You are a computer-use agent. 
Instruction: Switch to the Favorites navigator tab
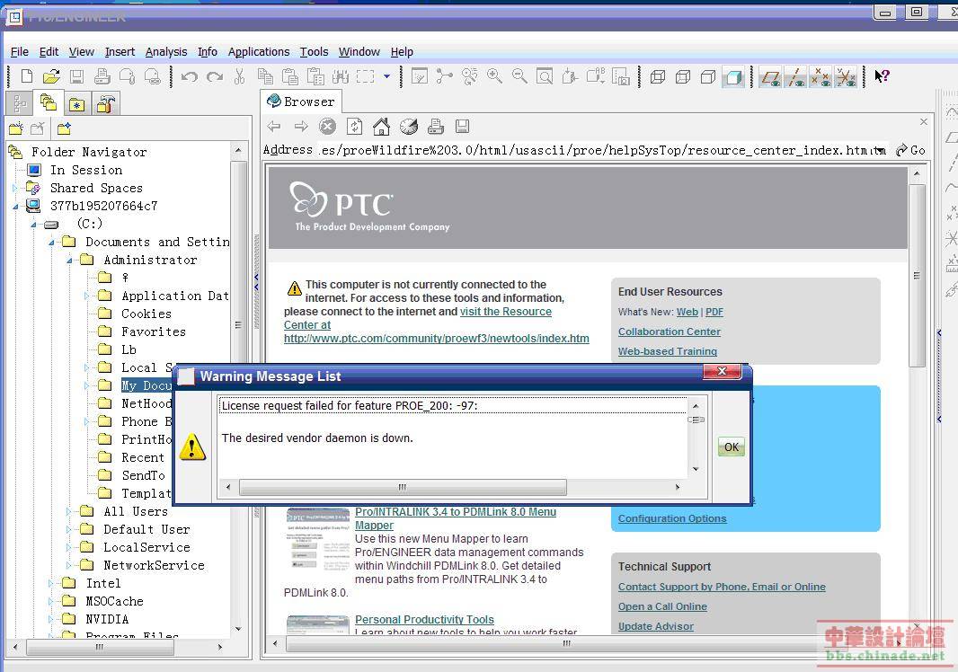[x=77, y=103]
